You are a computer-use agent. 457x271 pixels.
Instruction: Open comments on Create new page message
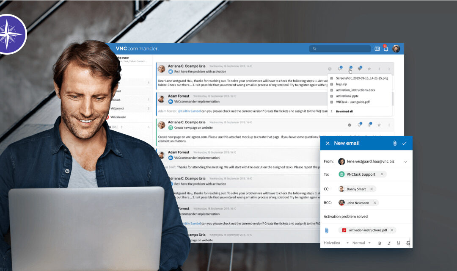pos(360,124)
